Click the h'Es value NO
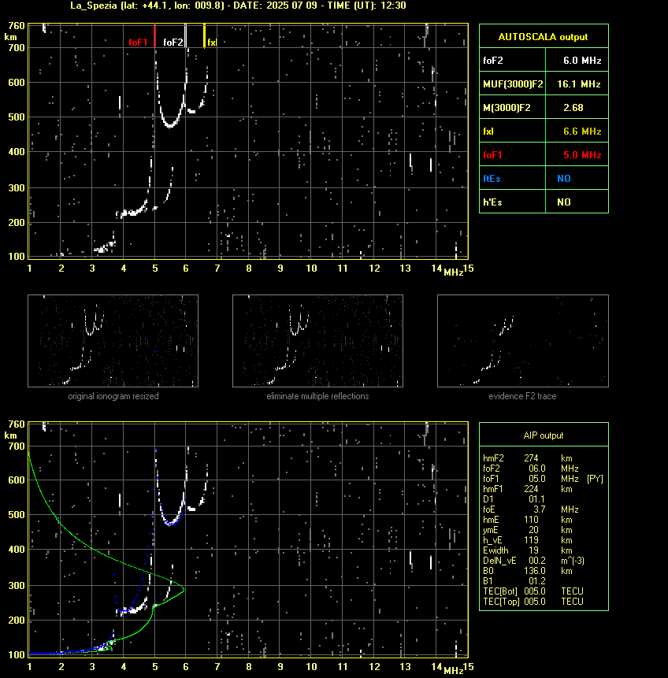Screen dimensions: 668x678 click(564, 202)
